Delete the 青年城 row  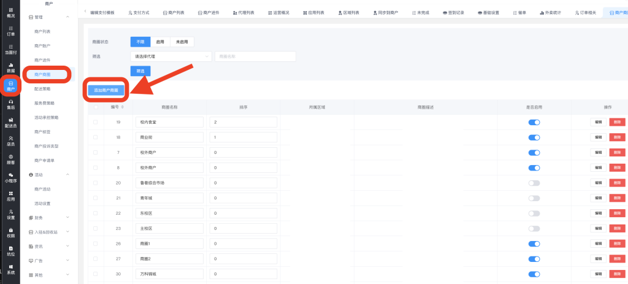click(618, 198)
